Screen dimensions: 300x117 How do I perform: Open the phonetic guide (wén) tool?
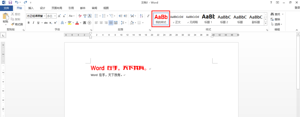[x=85, y=16]
